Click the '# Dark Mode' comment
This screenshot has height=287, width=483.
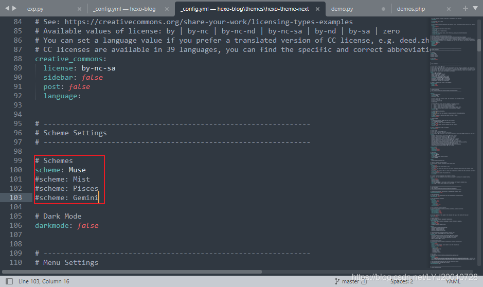58,216
